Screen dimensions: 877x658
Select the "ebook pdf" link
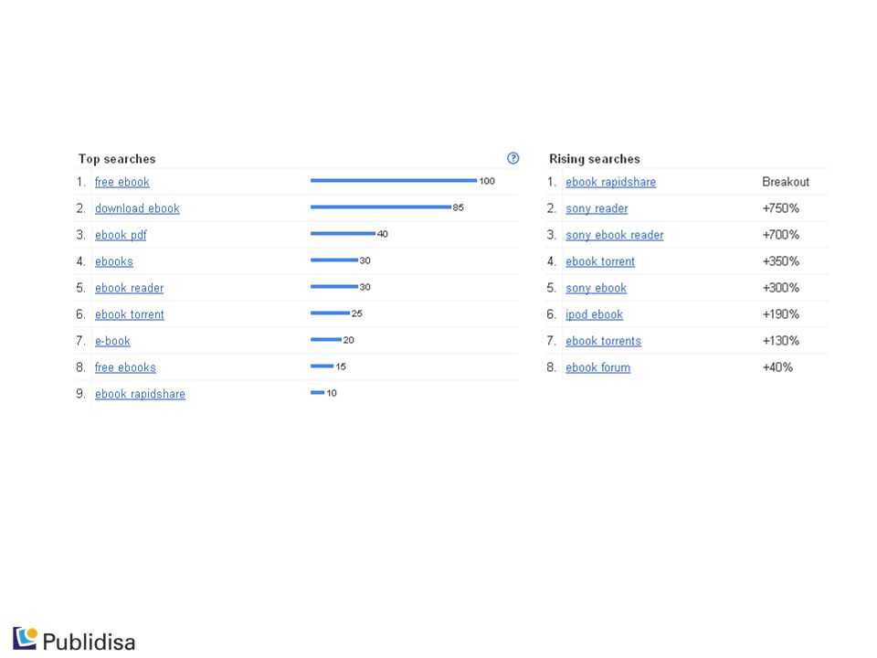(121, 235)
